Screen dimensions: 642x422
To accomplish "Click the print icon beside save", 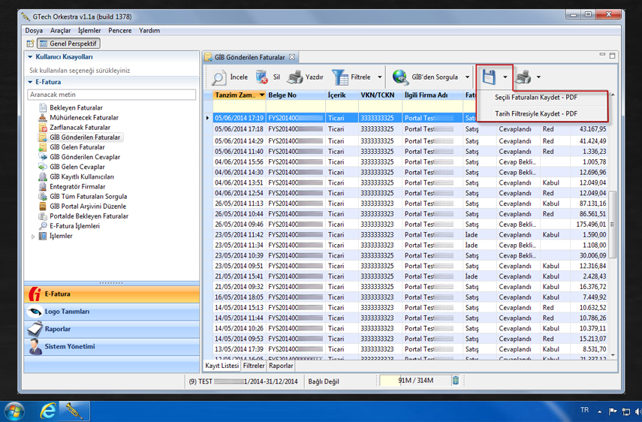I will [x=523, y=77].
